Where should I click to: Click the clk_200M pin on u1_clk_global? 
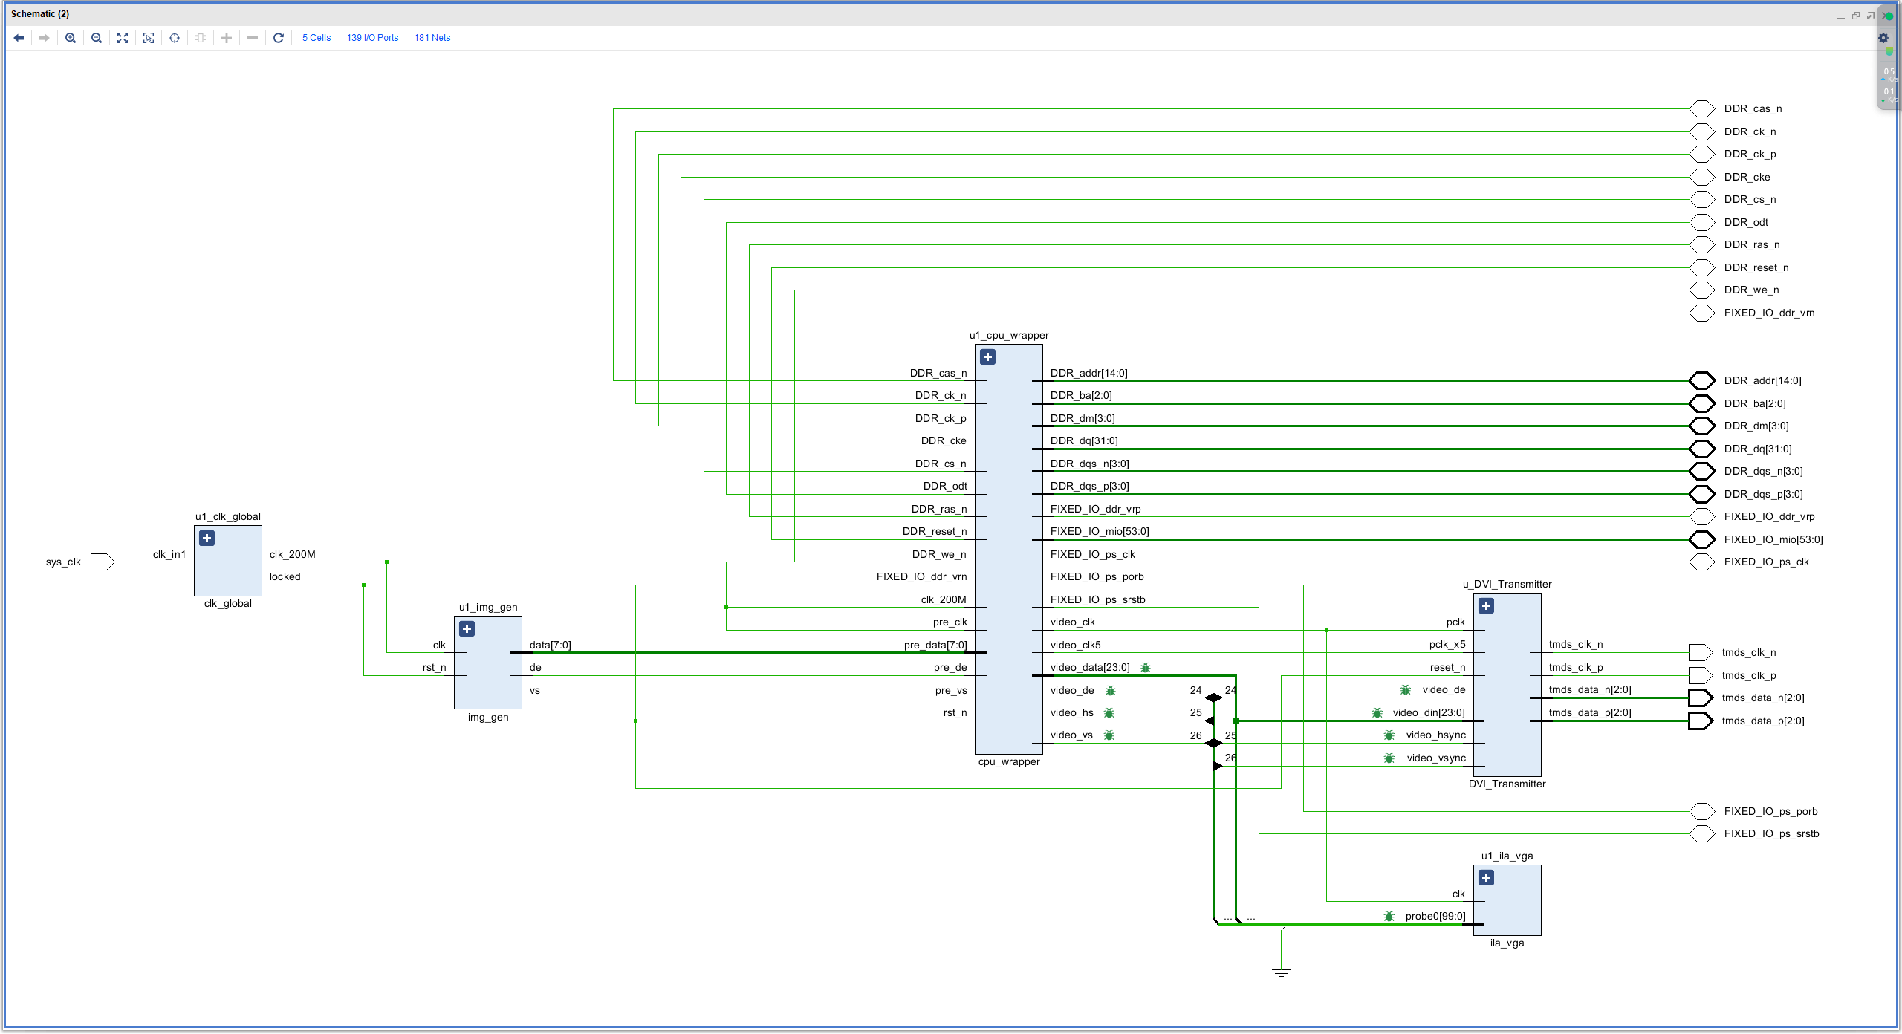pos(292,554)
